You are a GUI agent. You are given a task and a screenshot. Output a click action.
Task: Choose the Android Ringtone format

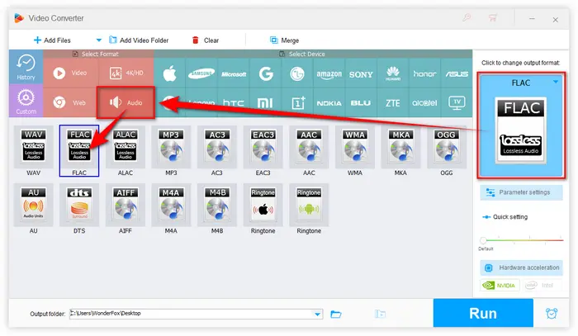click(x=309, y=205)
